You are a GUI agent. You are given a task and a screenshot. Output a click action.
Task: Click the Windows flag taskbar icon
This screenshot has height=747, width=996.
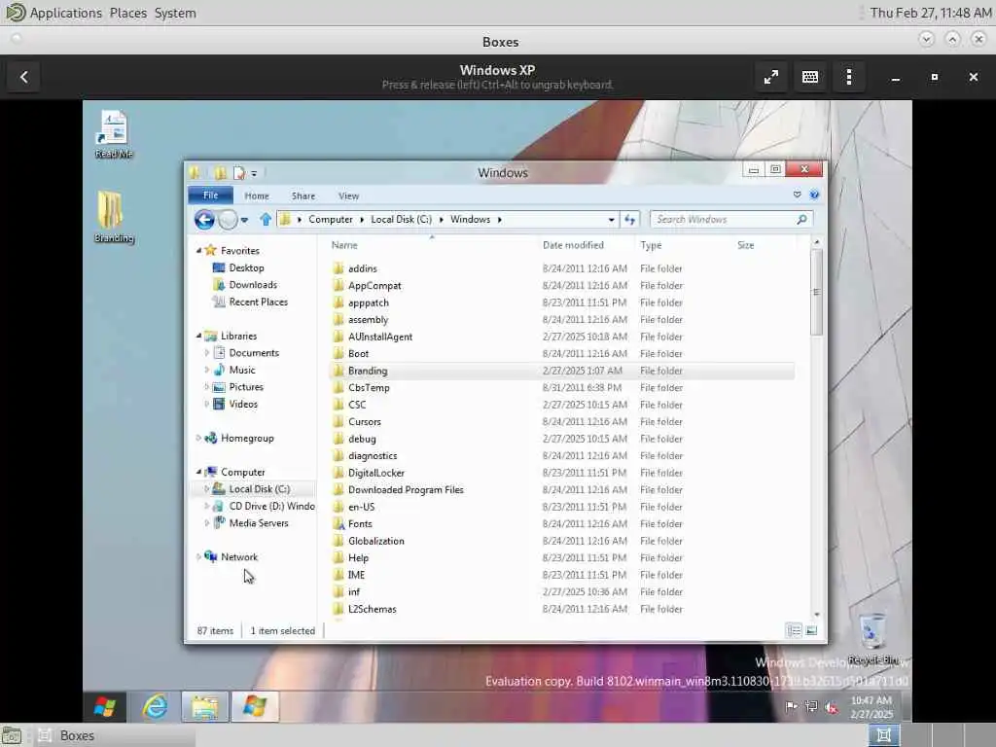(255, 706)
